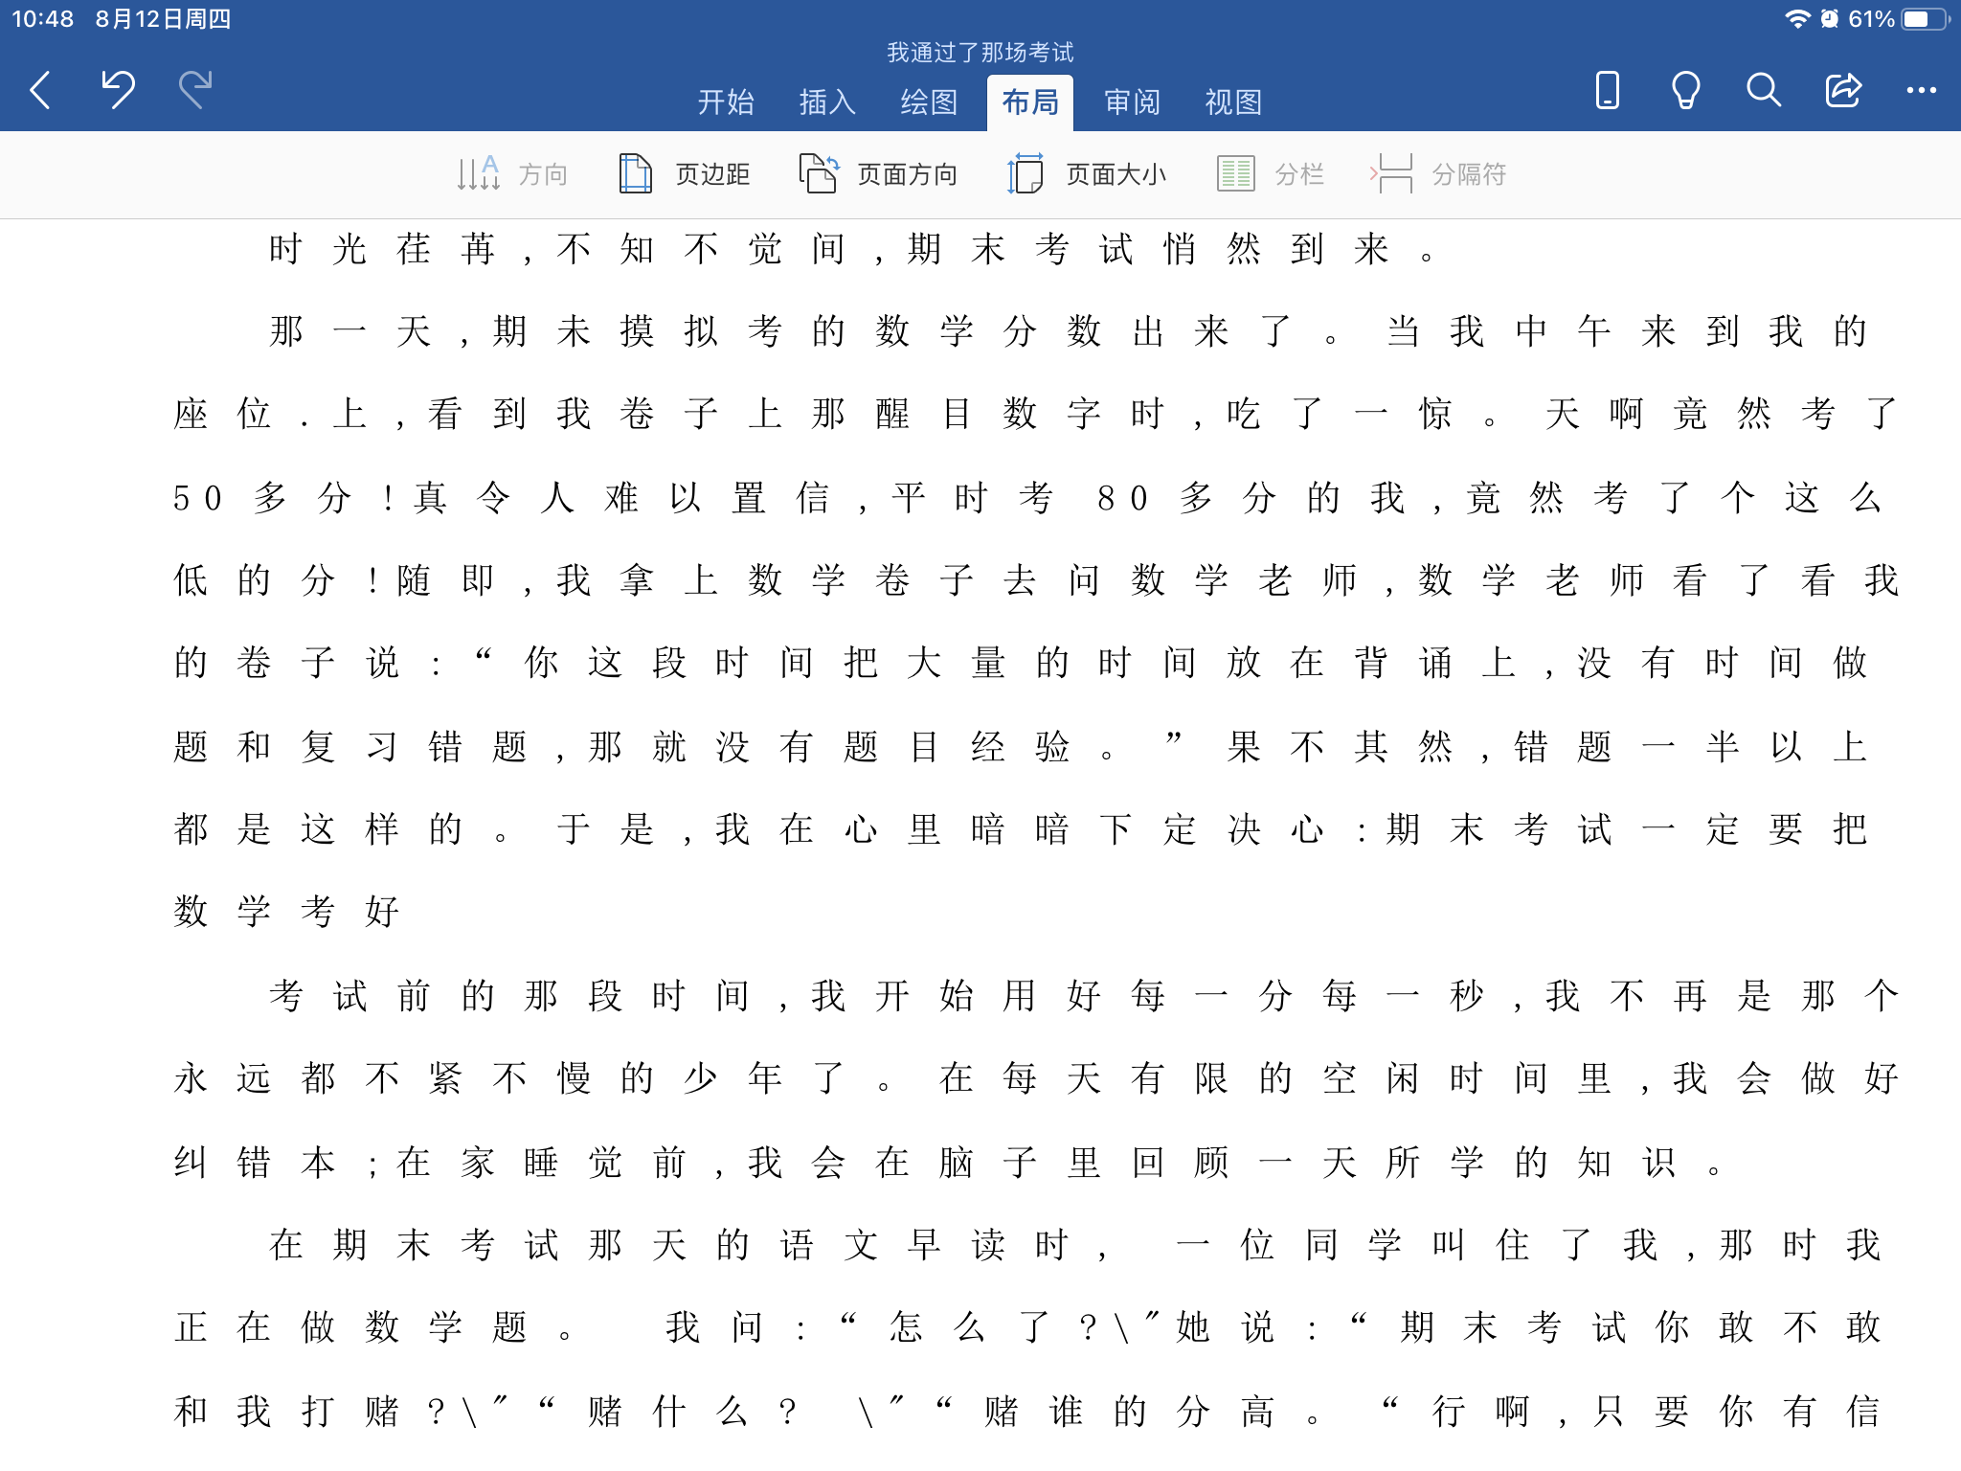Switch to the 视图 tab

click(x=1233, y=102)
